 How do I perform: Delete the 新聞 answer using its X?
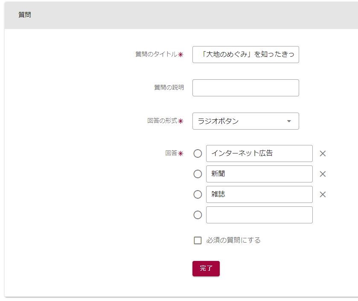tap(323, 174)
